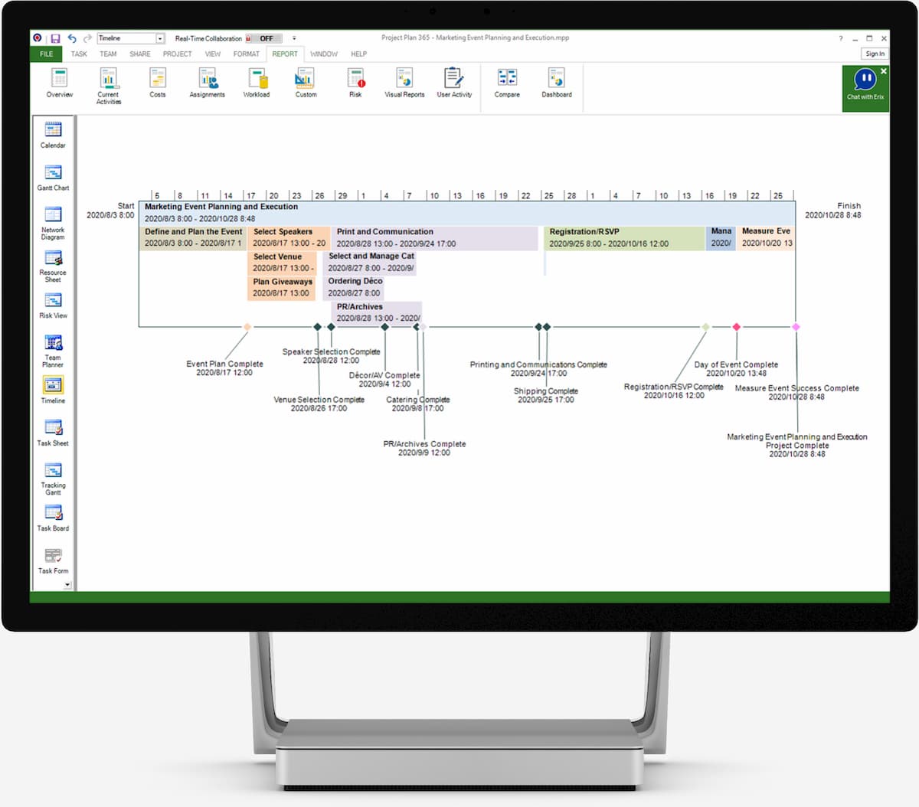Open Network Diagram view
Screen dimensions: 919x807
point(53,224)
